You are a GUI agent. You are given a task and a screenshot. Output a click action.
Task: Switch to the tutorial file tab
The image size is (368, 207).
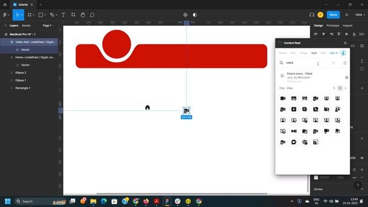pyautogui.click(x=23, y=5)
